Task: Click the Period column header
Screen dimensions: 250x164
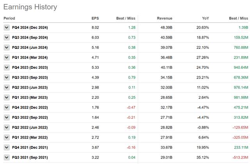Action: click(x=10, y=18)
